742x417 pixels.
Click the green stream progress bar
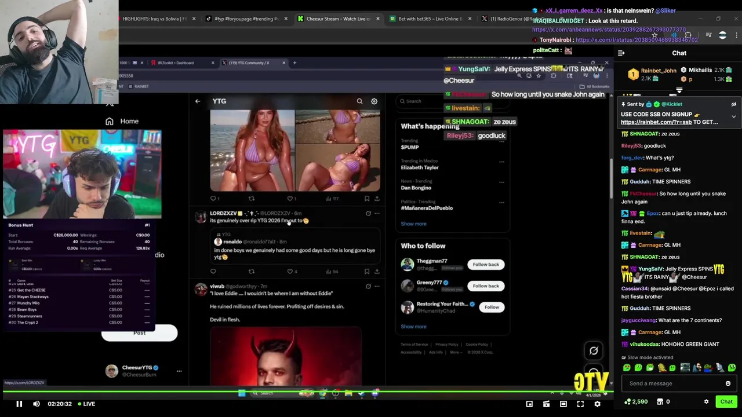pos(307,392)
